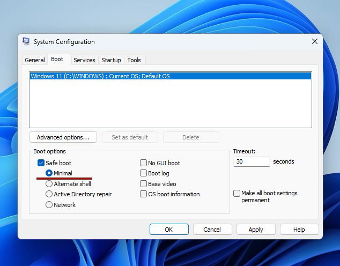
Task: Close the System Configuration window
Action: click(x=315, y=41)
